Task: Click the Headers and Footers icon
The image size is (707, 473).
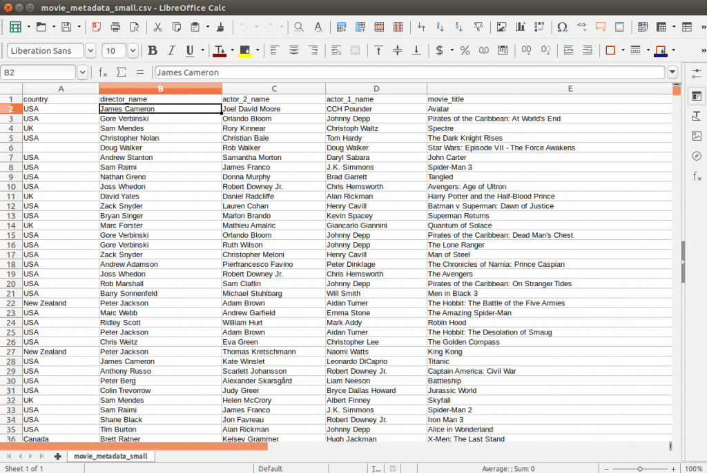Action: 619,27
